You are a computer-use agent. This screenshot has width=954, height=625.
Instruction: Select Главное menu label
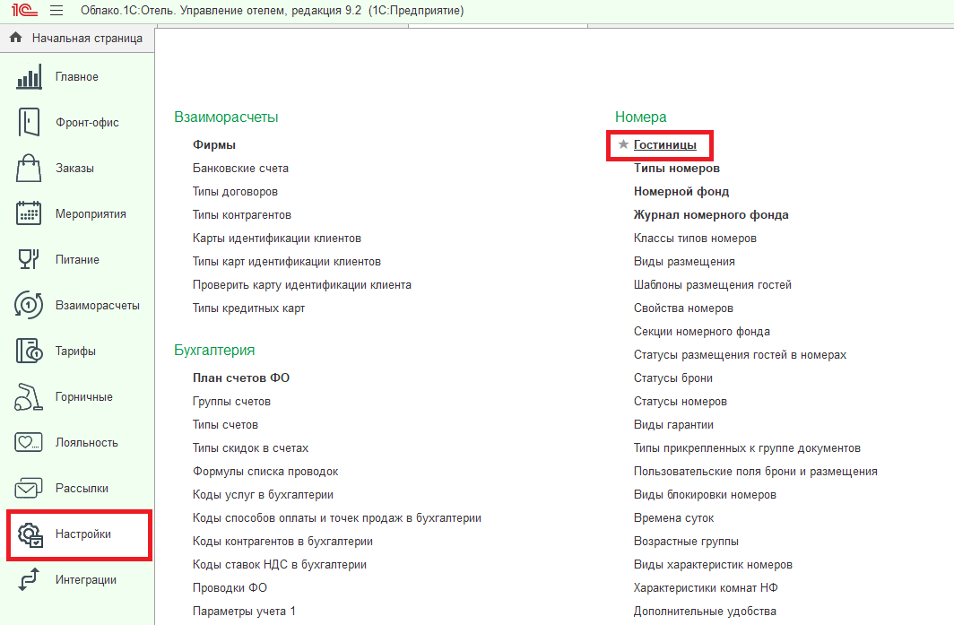click(x=77, y=77)
